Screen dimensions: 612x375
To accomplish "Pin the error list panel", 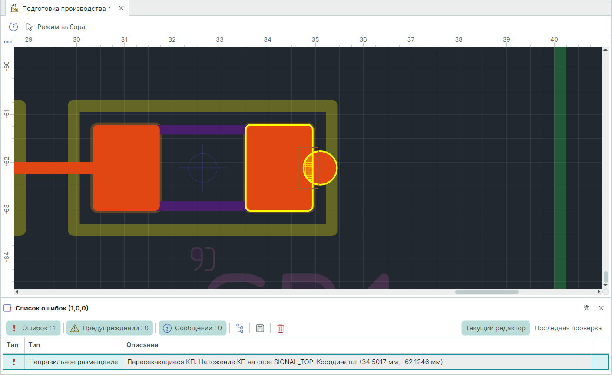I will (x=586, y=308).
